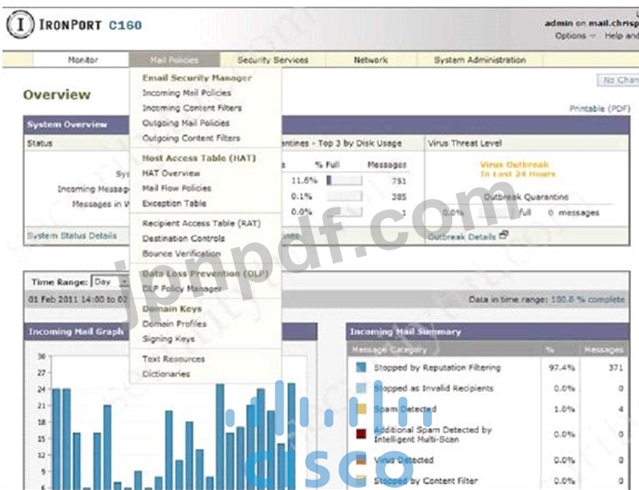Screen dimensions: 639x490
Task: Click the IronPort circular logo icon
Action: click(x=20, y=24)
